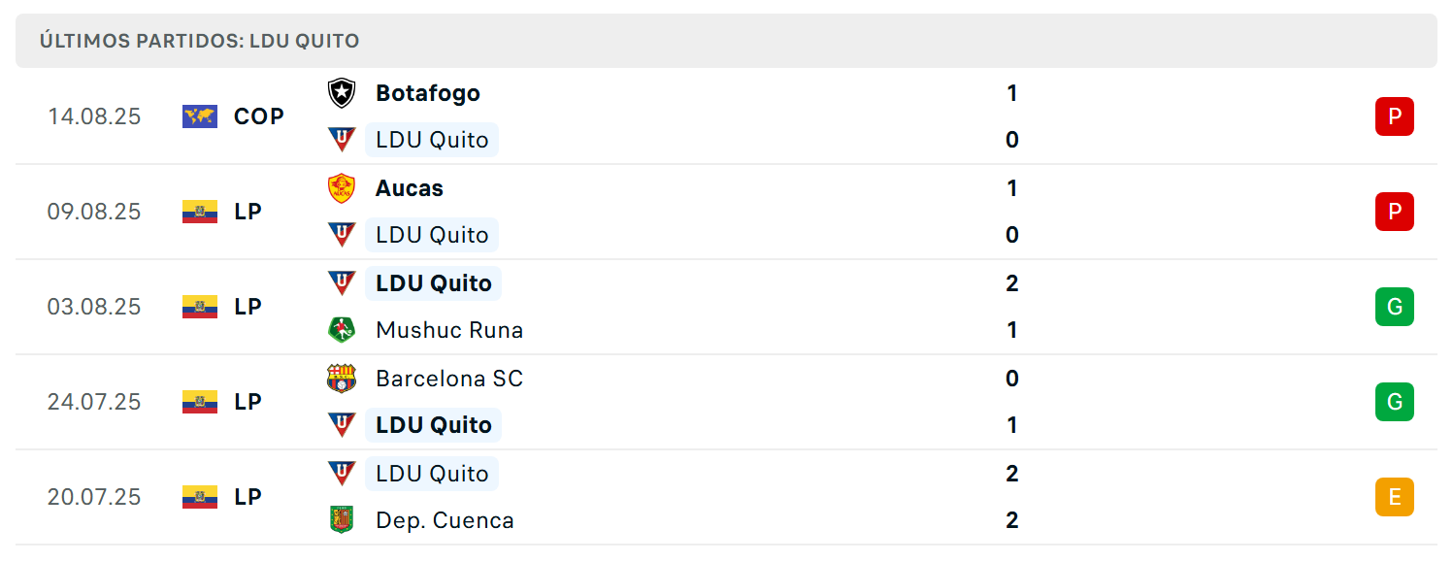Viewport: 1453px width, 562px height.
Task: Select the 14.08.25 match date
Action: 94,116
